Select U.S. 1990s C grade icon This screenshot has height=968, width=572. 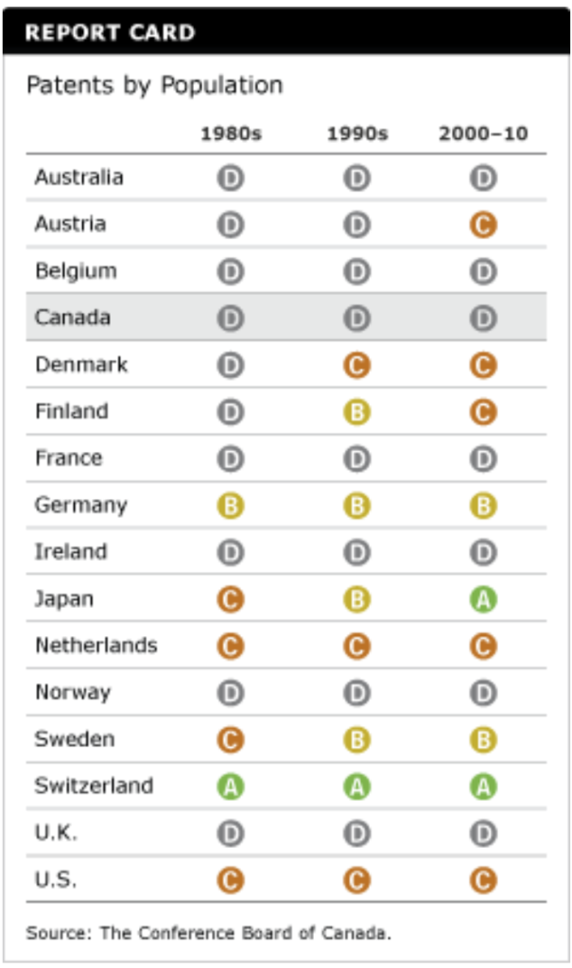pos(356,881)
